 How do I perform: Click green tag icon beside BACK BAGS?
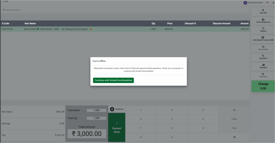(x=38, y=29)
